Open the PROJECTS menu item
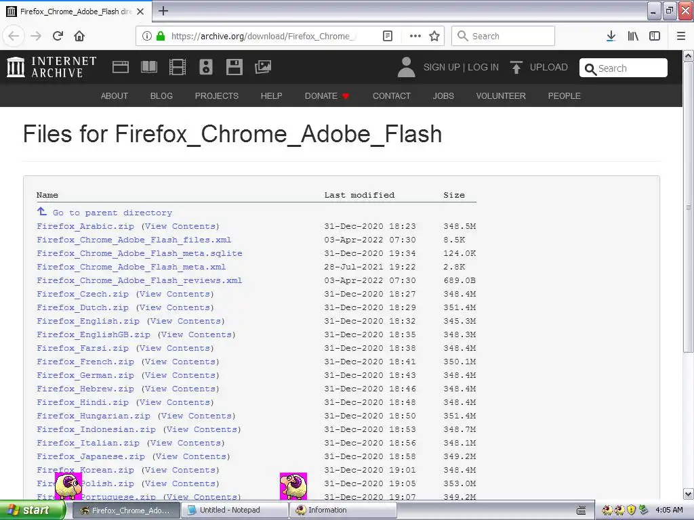 pyautogui.click(x=217, y=96)
